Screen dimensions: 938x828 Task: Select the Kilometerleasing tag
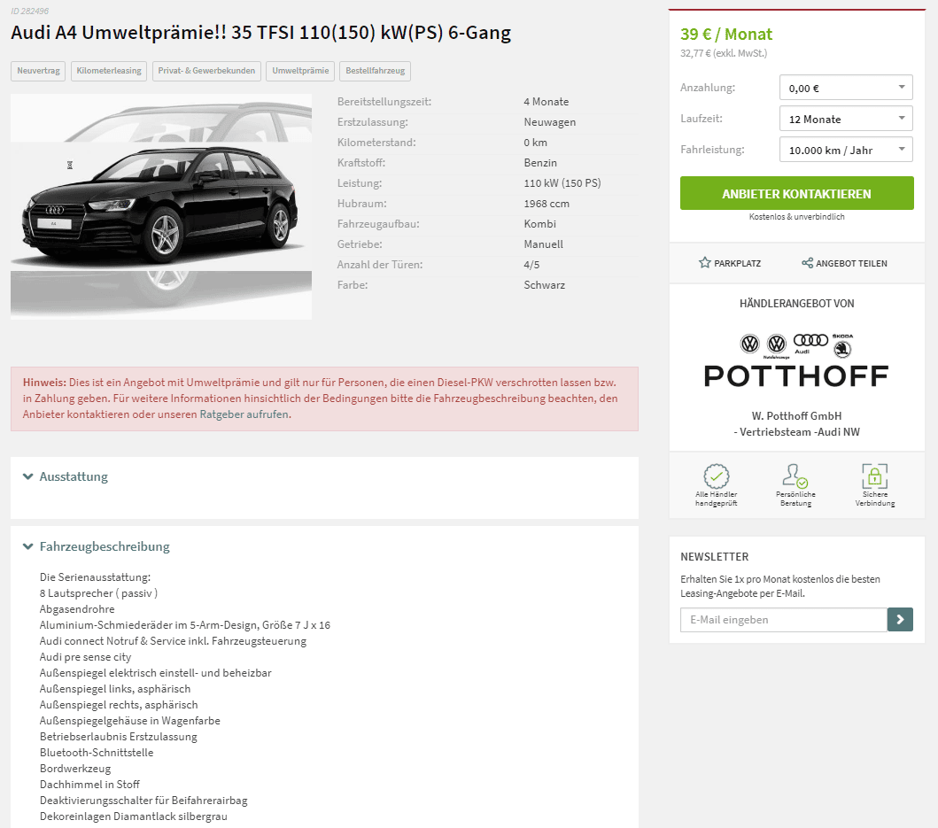coord(109,71)
